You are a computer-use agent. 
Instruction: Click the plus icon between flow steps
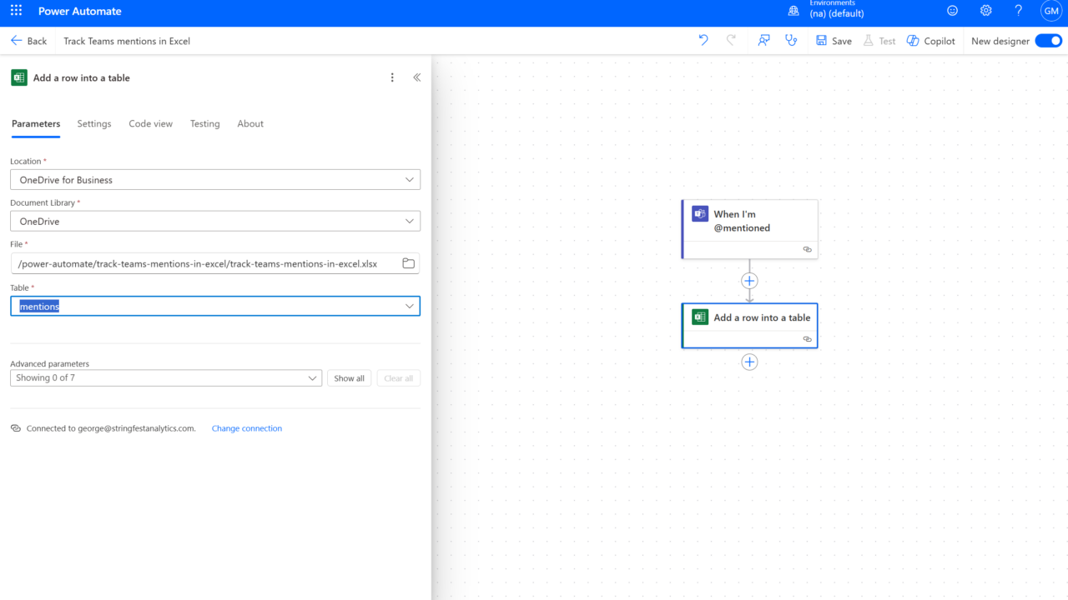749,281
